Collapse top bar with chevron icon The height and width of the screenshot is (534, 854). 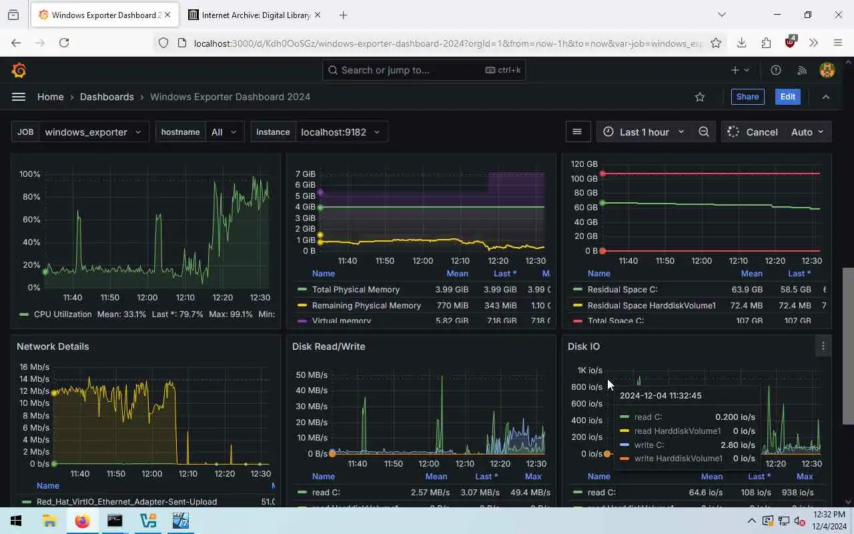(826, 97)
